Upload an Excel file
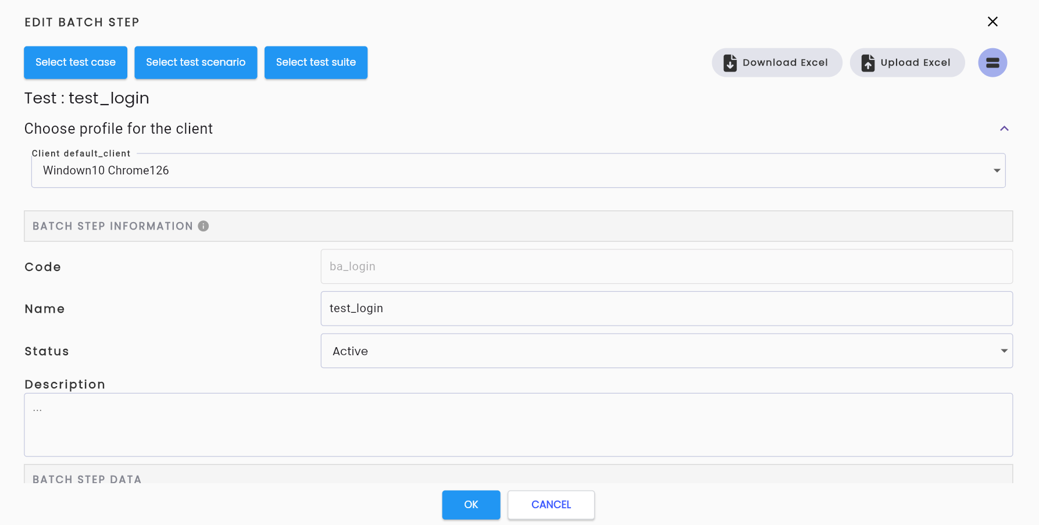Viewport: 1039px width, 525px height. pos(907,63)
